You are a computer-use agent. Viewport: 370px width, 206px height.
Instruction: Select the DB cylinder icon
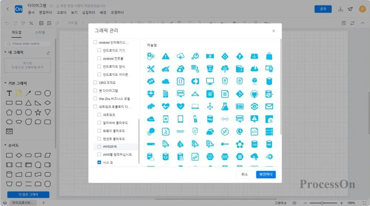[x=254, y=144]
